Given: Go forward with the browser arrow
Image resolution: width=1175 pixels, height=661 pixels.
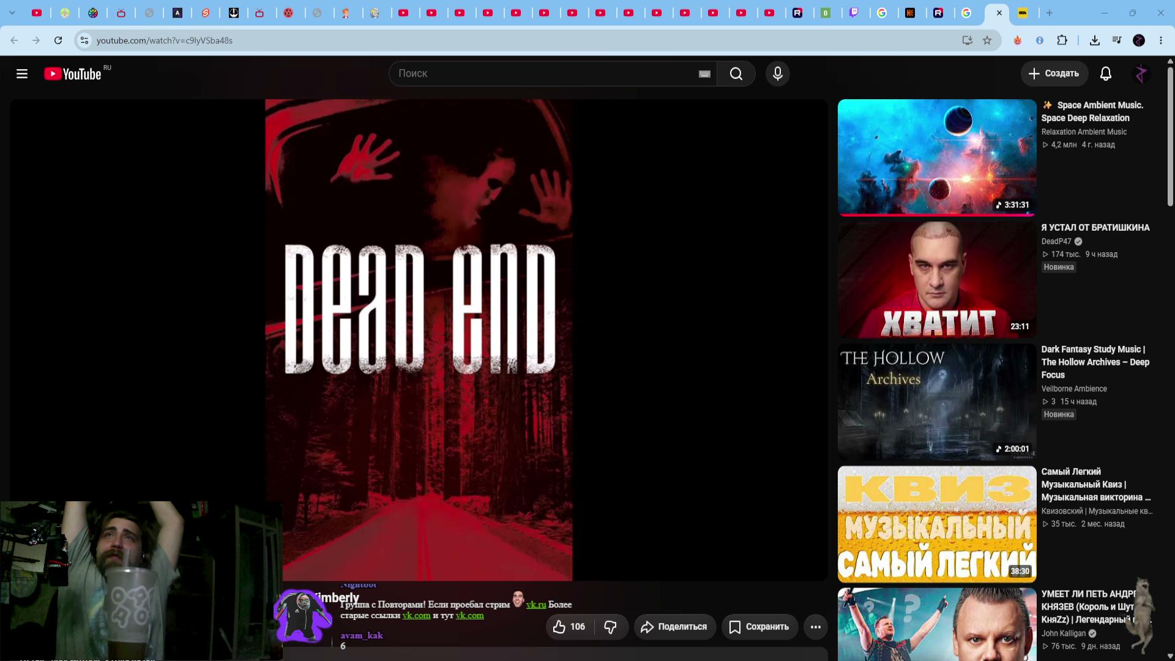Looking at the screenshot, I should coord(36,40).
